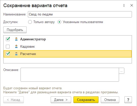Select the Кадровик row in user list
Image resolution: width=137 pixels, height=106 pixels.
point(68,46)
